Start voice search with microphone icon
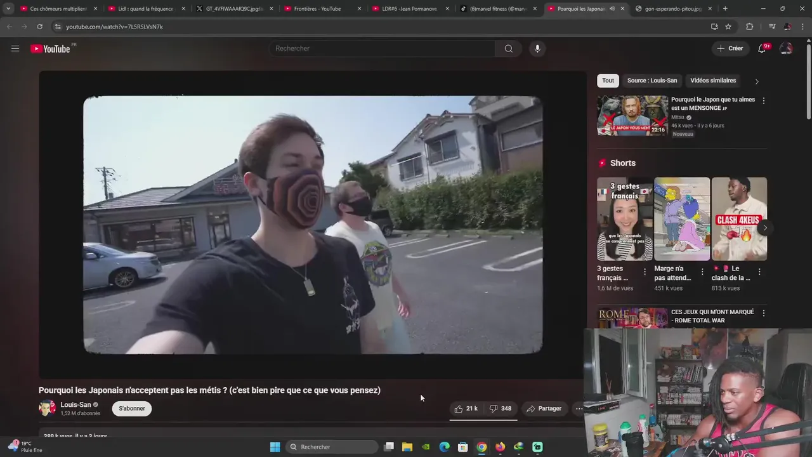Screen dimensions: 812x457 [x=537, y=48]
